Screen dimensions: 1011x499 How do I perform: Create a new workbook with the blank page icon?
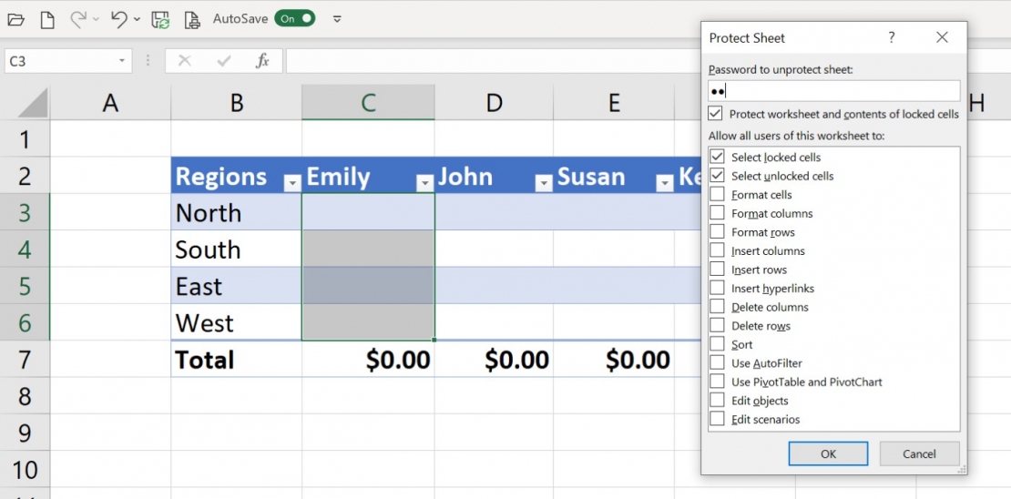tap(47, 19)
